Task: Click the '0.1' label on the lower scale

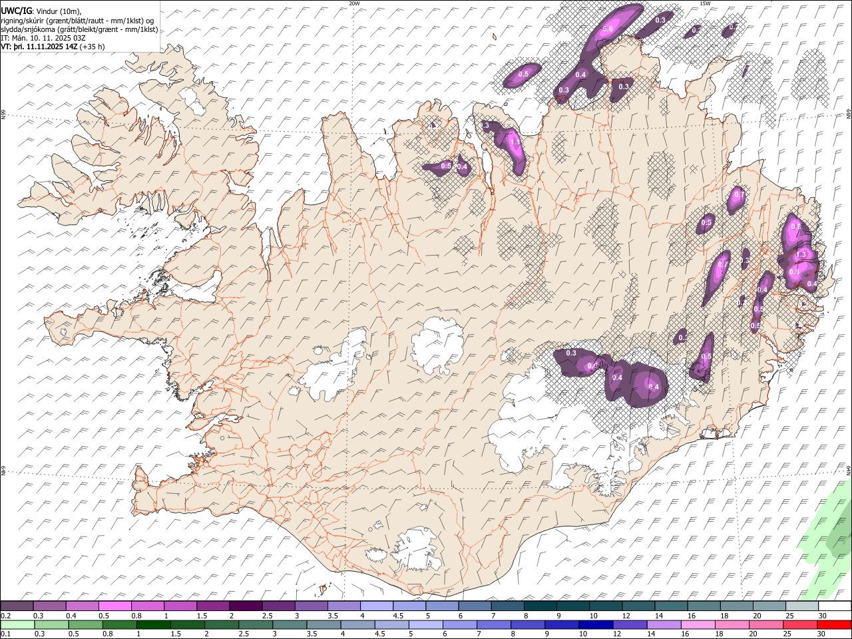Action: click(5, 634)
